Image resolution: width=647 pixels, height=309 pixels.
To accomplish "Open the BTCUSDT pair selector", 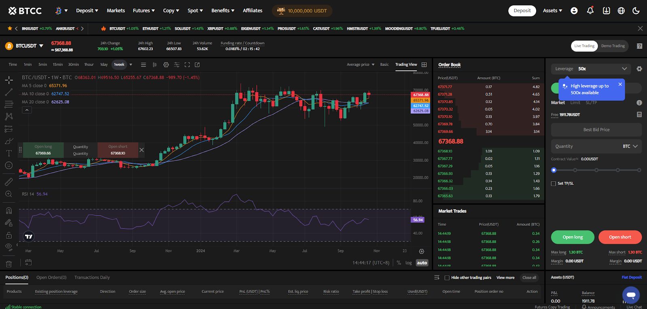I will (x=24, y=46).
